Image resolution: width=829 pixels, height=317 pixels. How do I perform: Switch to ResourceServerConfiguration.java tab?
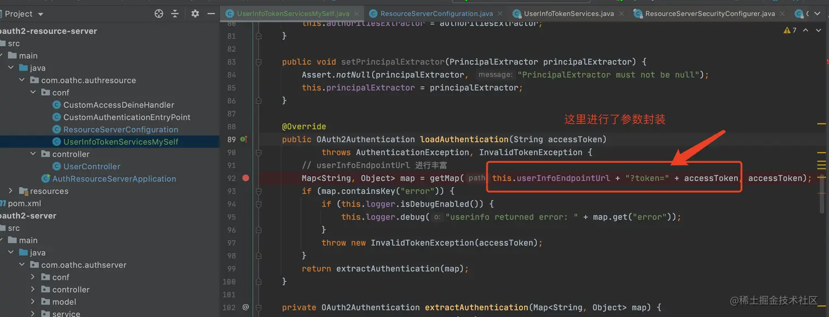[x=436, y=14]
